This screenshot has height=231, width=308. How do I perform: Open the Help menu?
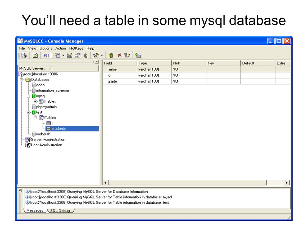90,48
